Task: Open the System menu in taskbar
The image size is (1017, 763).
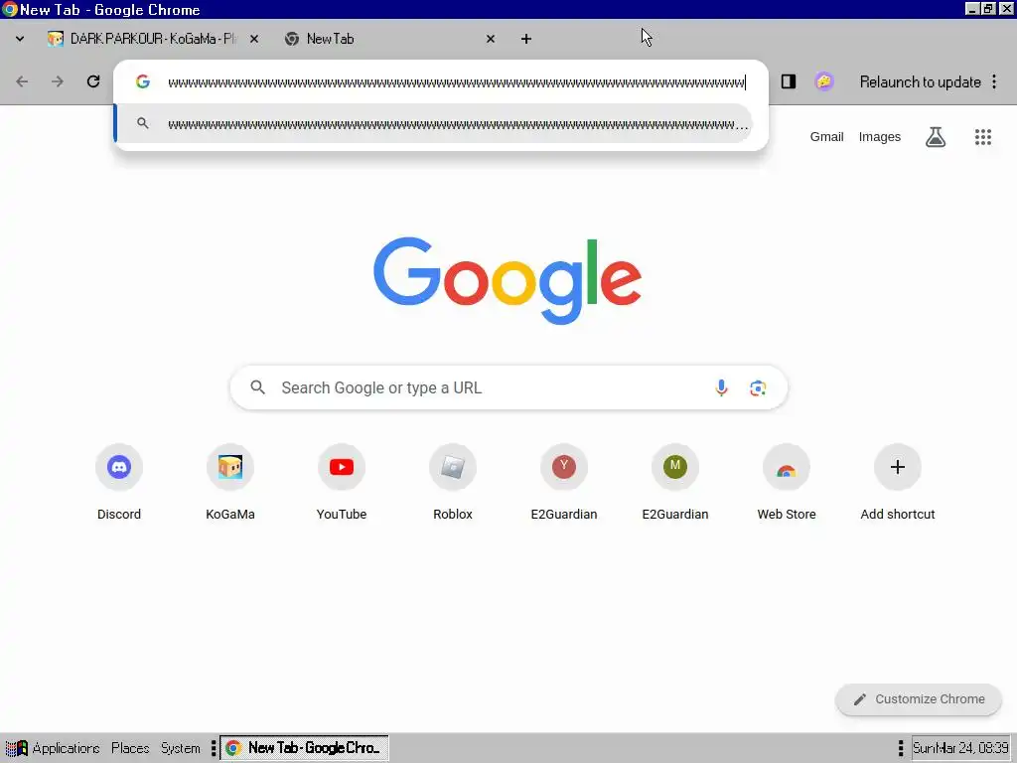Action: 181,748
